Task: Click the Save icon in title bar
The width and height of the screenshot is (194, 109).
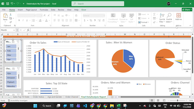Action: tap(7, 4)
